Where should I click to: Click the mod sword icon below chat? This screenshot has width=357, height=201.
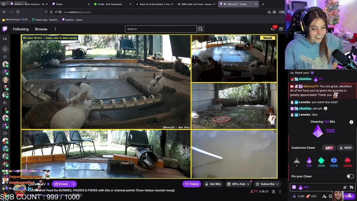[324, 196]
